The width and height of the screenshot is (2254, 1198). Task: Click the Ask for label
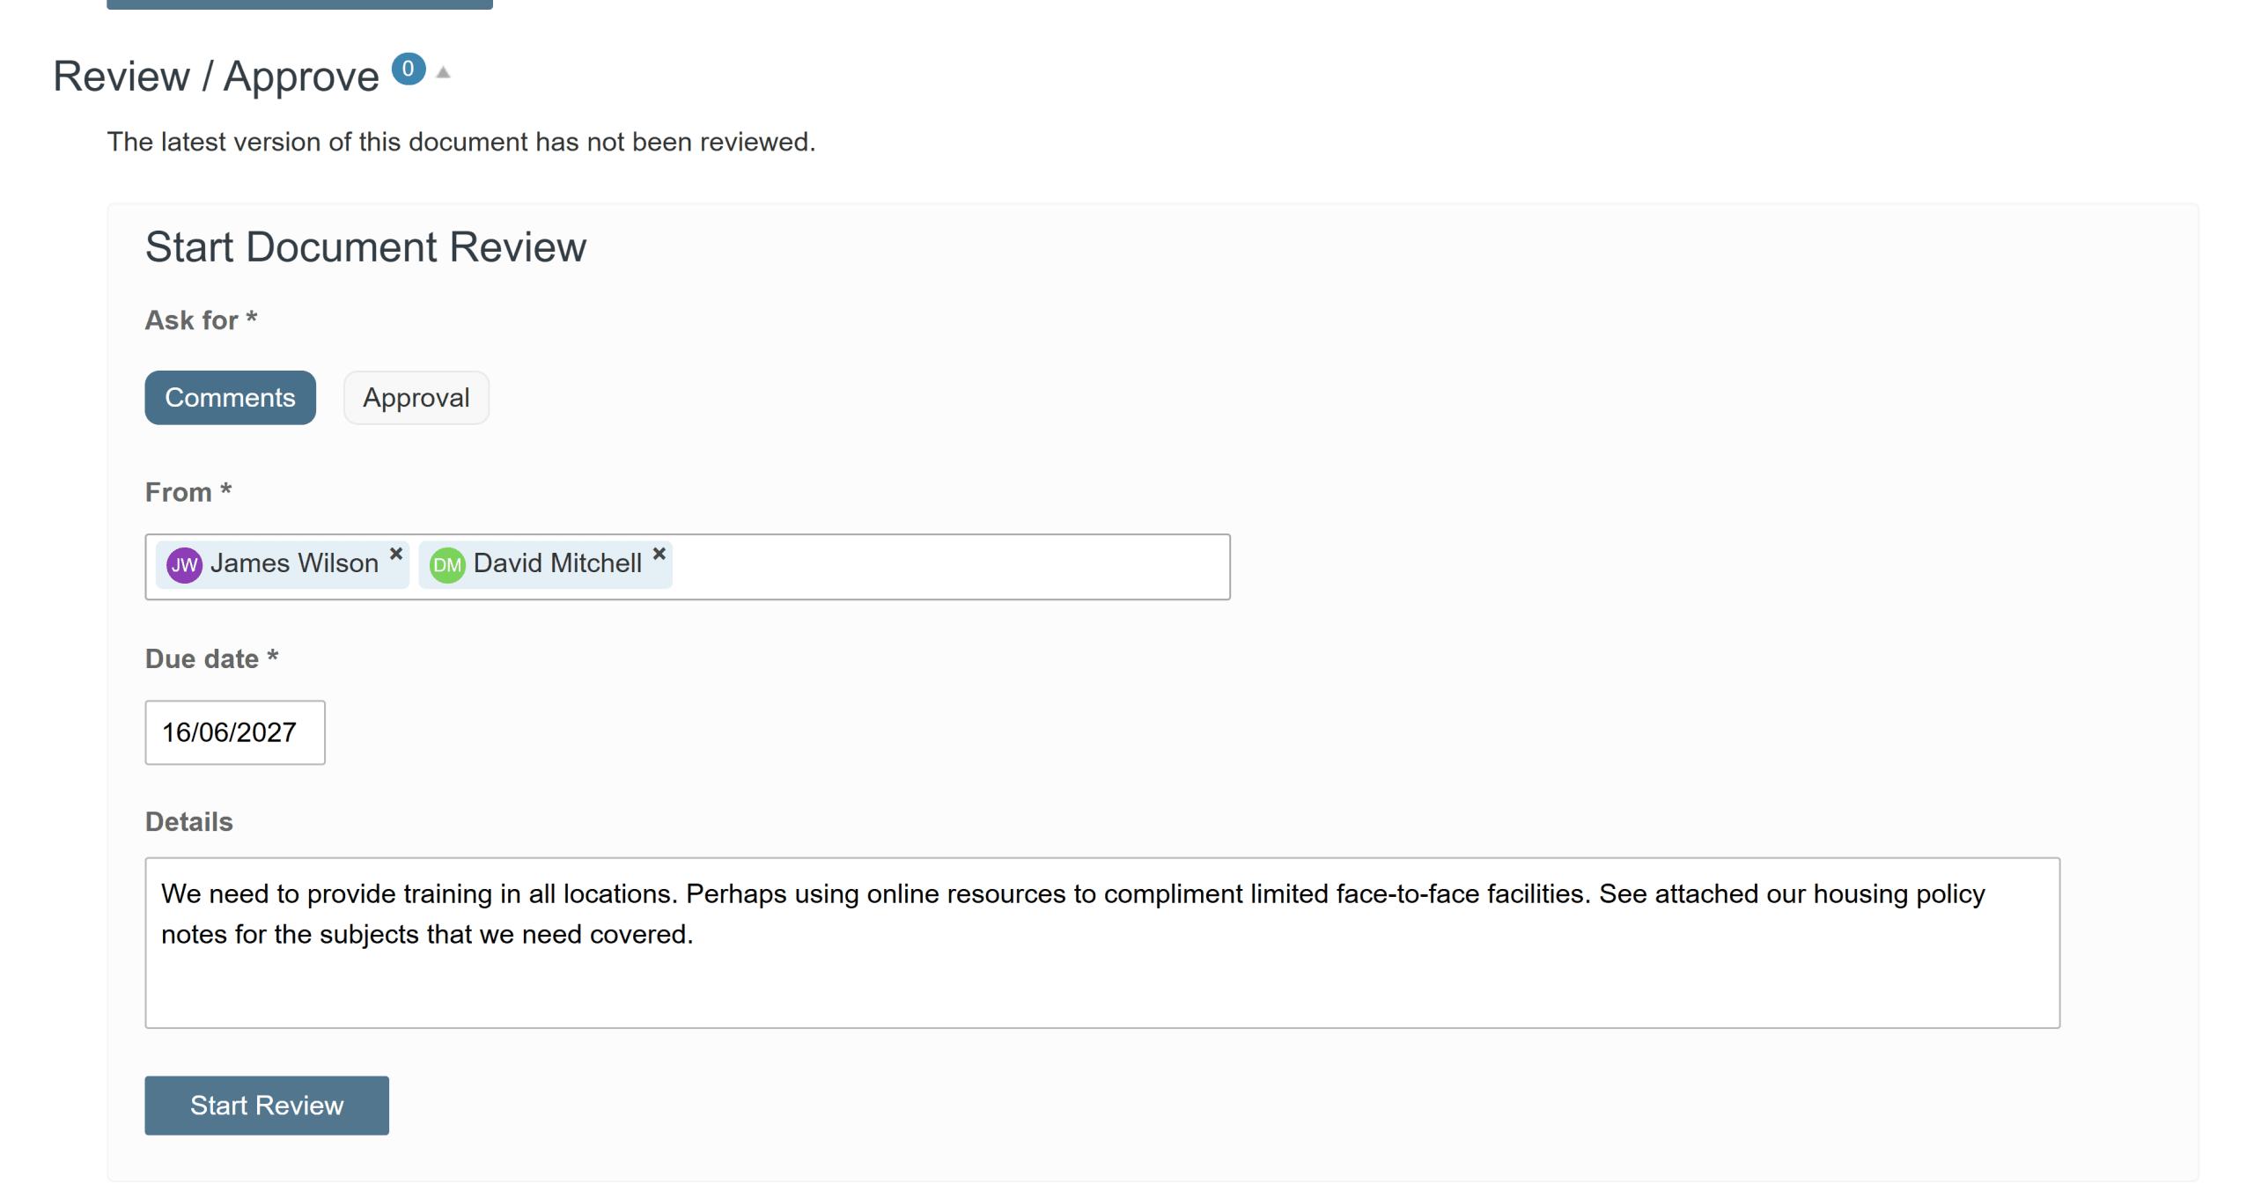click(x=201, y=320)
